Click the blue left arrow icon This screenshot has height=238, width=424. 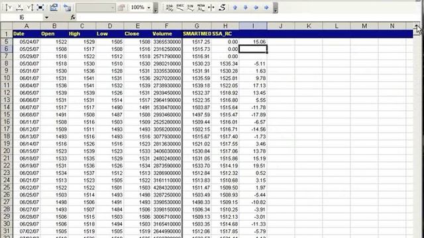pyautogui.click(x=256, y=7)
